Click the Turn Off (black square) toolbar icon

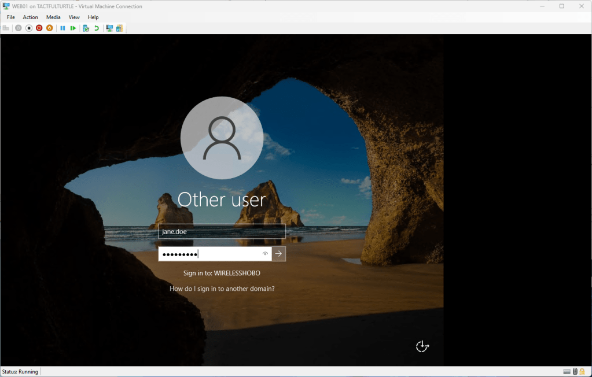coord(28,28)
